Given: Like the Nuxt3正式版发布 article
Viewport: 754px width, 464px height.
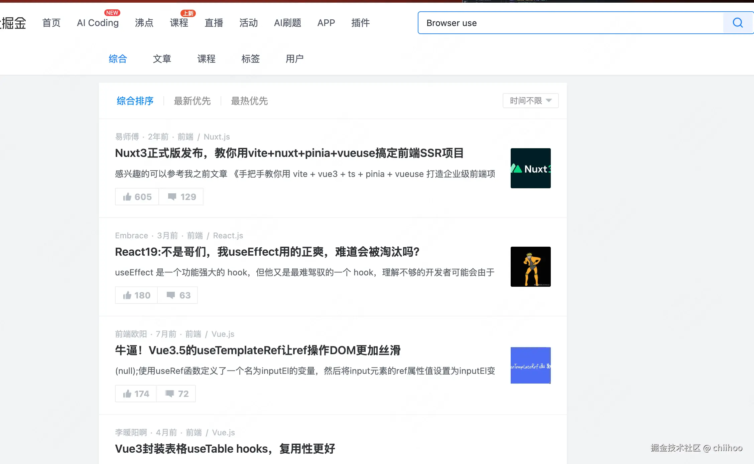Looking at the screenshot, I should [x=136, y=197].
